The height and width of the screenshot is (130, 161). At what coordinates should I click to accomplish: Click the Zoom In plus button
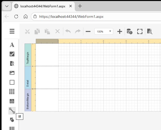click(x=120, y=31)
